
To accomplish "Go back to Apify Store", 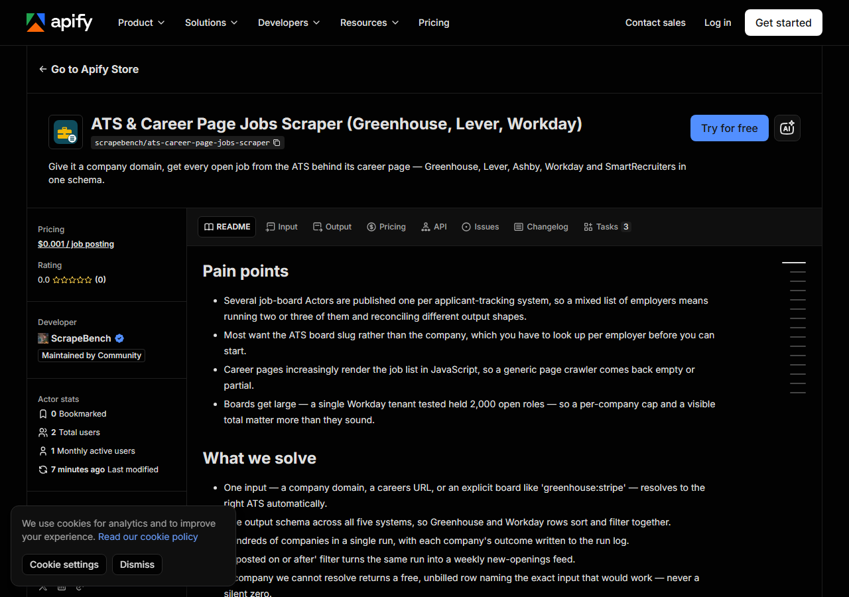I will (x=89, y=69).
